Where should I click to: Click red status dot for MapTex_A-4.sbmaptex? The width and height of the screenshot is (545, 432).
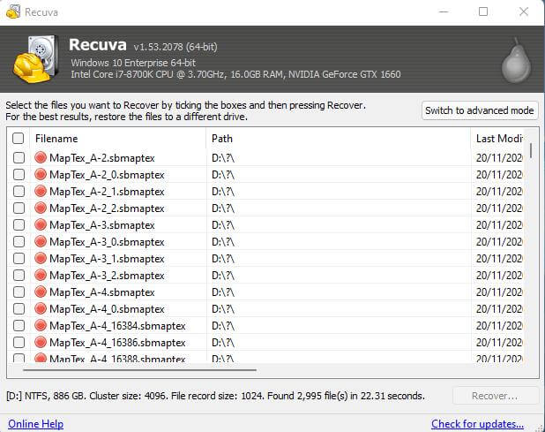tap(41, 292)
